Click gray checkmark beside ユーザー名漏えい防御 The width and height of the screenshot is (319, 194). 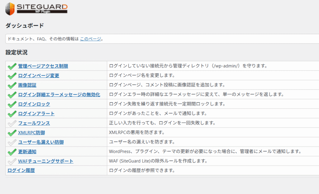(x=12, y=142)
